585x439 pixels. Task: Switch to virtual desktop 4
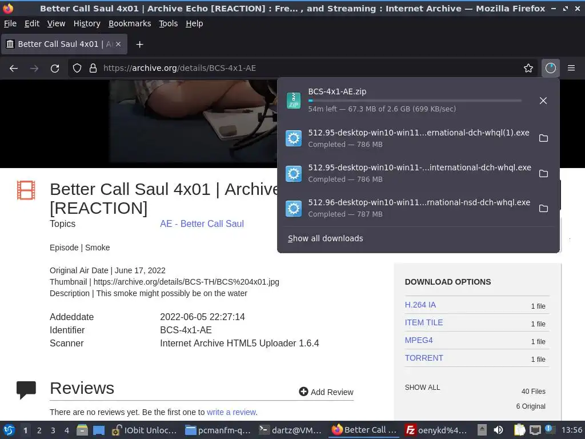[67, 430]
